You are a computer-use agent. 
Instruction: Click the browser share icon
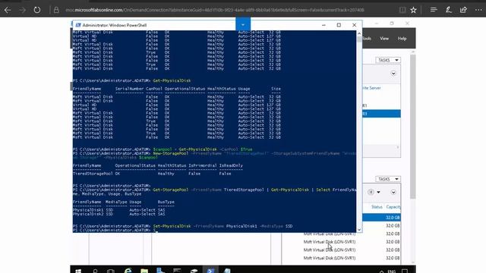click(463, 10)
